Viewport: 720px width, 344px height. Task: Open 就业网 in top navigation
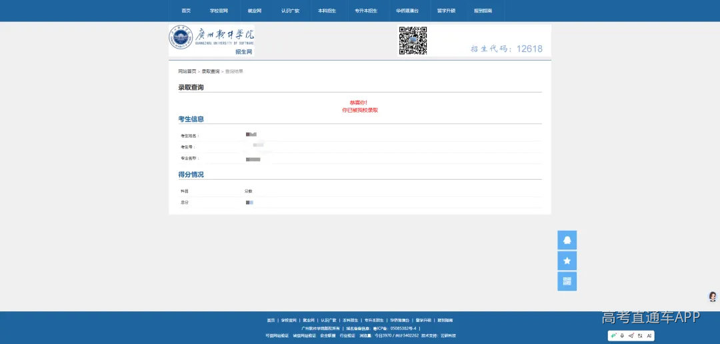click(255, 11)
